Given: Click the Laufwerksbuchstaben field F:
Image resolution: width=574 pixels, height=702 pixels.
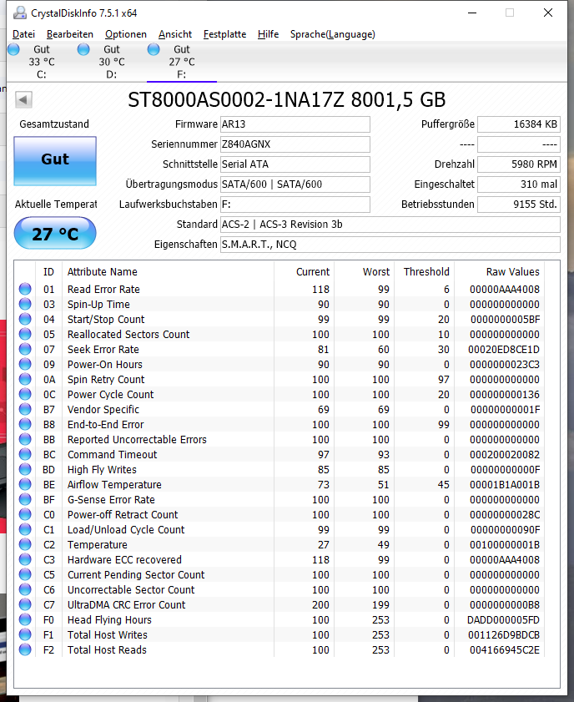Looking at the screenshot, I should [x=295, y=205].
